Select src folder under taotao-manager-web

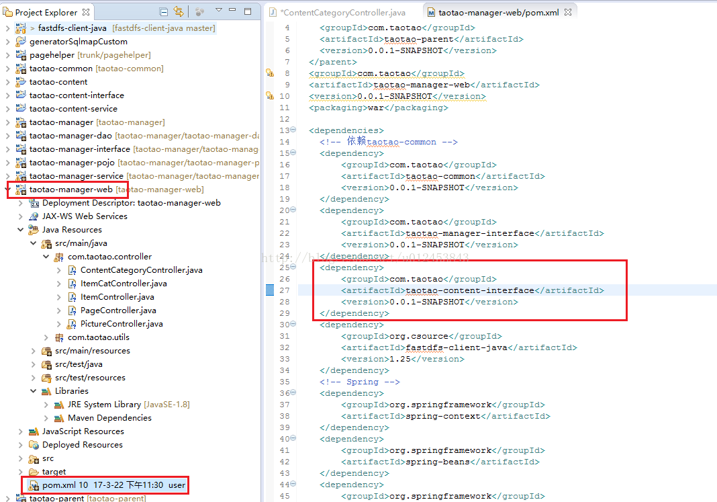coord(48,458)
